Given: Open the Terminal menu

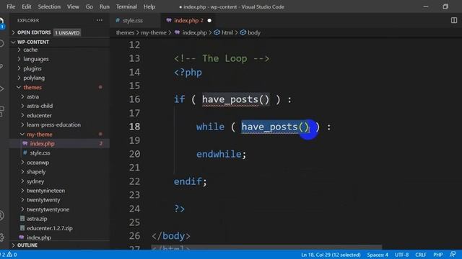Looking at the screenshot, I should coord(126,6).
